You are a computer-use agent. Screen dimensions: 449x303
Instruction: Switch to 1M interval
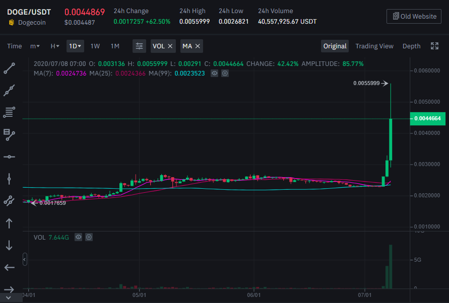coord(115,46)
